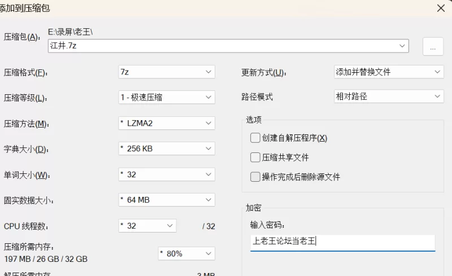This screenshot has height=276, width=452.
Task: Open the 更新方式 添加并替换文件 dropdown
Action: click(389, 72)
